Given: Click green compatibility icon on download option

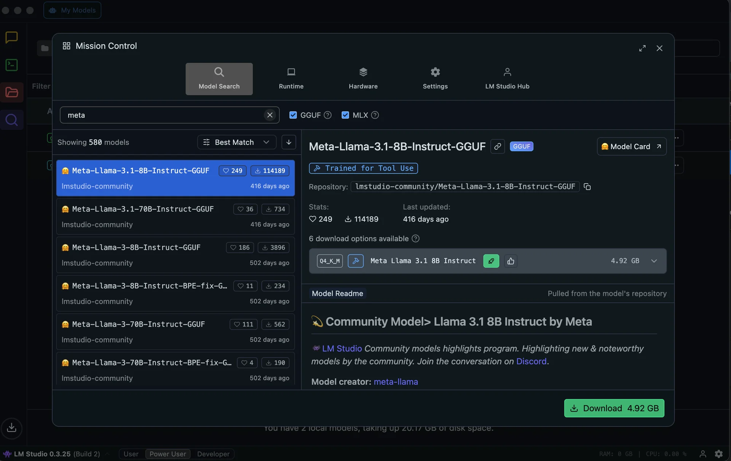Looking at the screenshot, I should tap(491, 261).
